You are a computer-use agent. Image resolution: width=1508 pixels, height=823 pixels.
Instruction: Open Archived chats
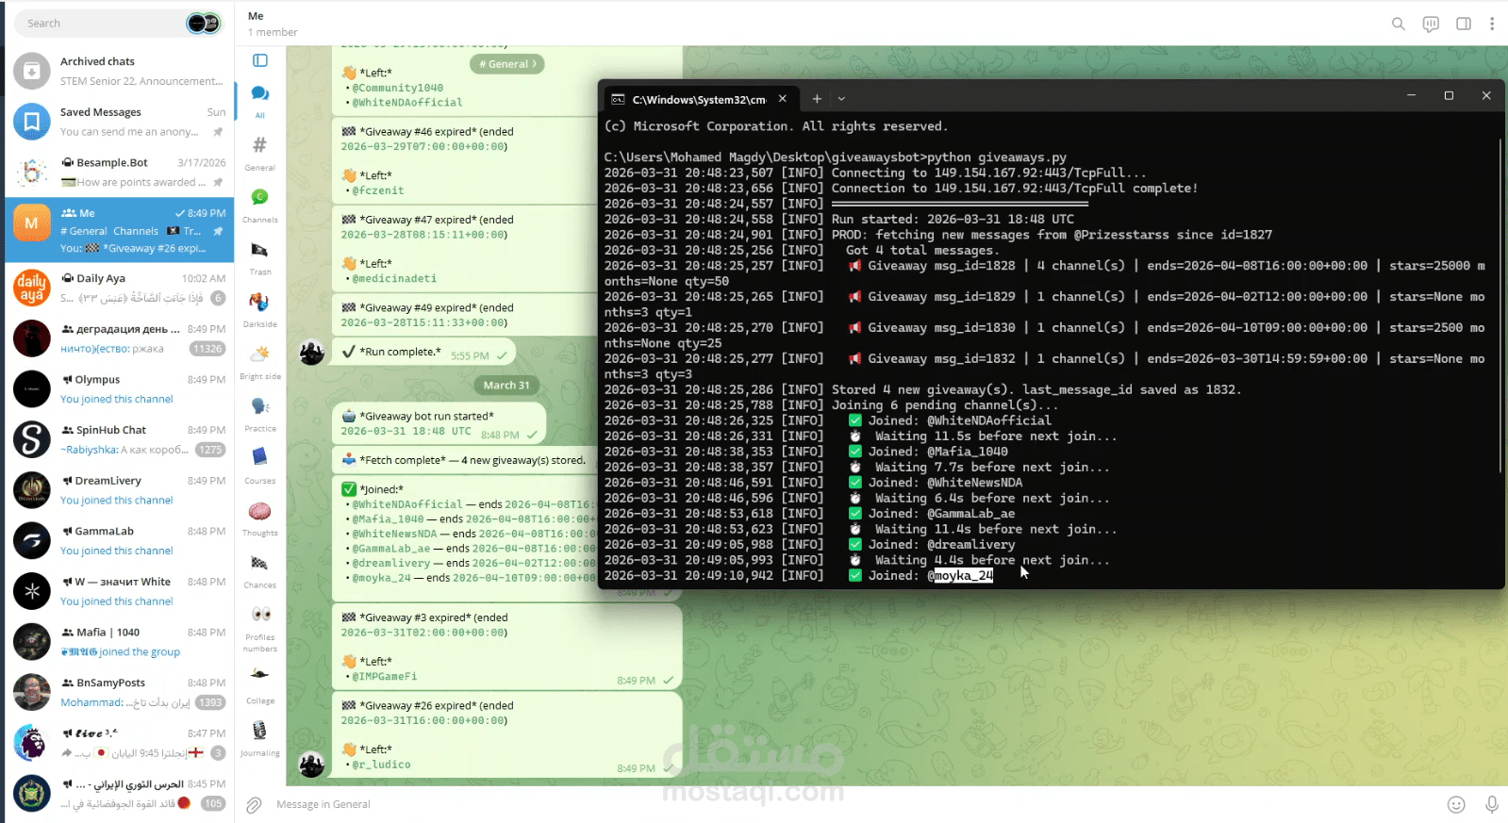[120, 71]
